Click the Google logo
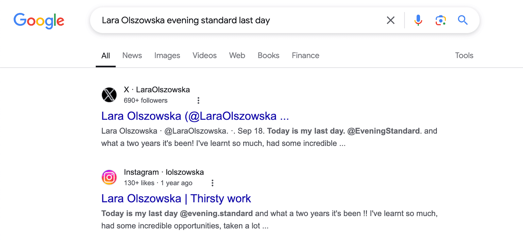 39,21
